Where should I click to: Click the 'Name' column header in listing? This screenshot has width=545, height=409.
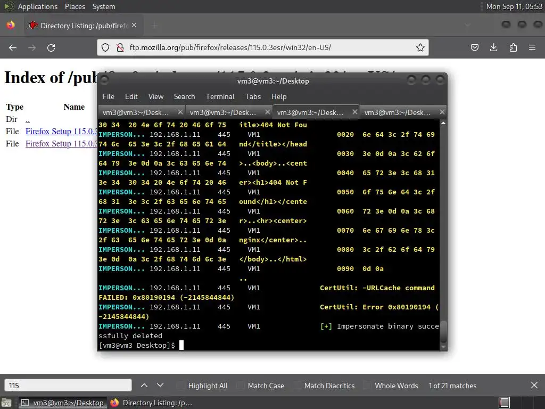(x=74, y=107)
